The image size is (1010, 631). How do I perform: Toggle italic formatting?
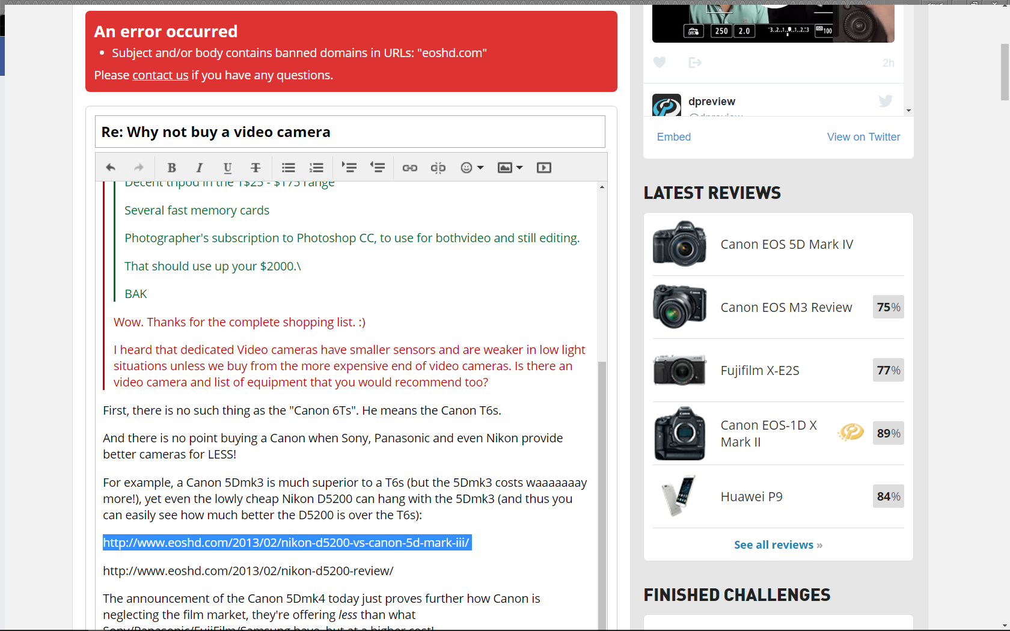(x=200, y=168)
